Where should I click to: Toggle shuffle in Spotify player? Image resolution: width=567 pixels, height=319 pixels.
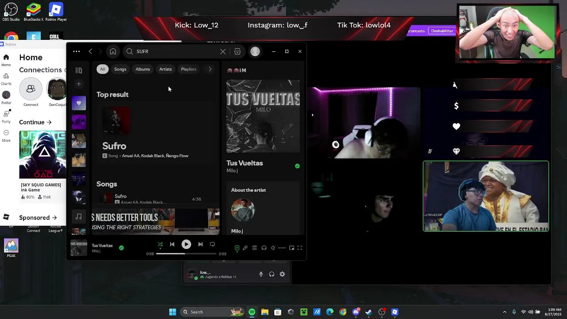tap(160, 244)
